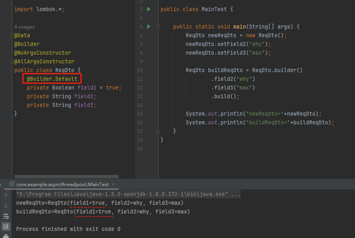The height and width of the screenshot is (238, 355).
Task: Open the "4 usages" hint above @Data
Action: (x=25, y=27)
